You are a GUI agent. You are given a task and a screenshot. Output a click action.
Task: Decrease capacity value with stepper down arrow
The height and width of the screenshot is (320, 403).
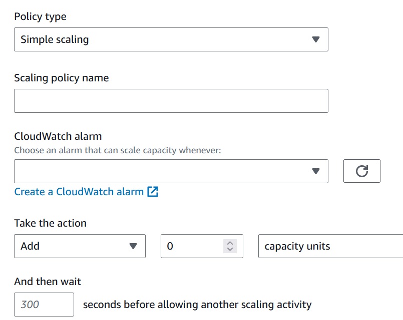point(230,249)
